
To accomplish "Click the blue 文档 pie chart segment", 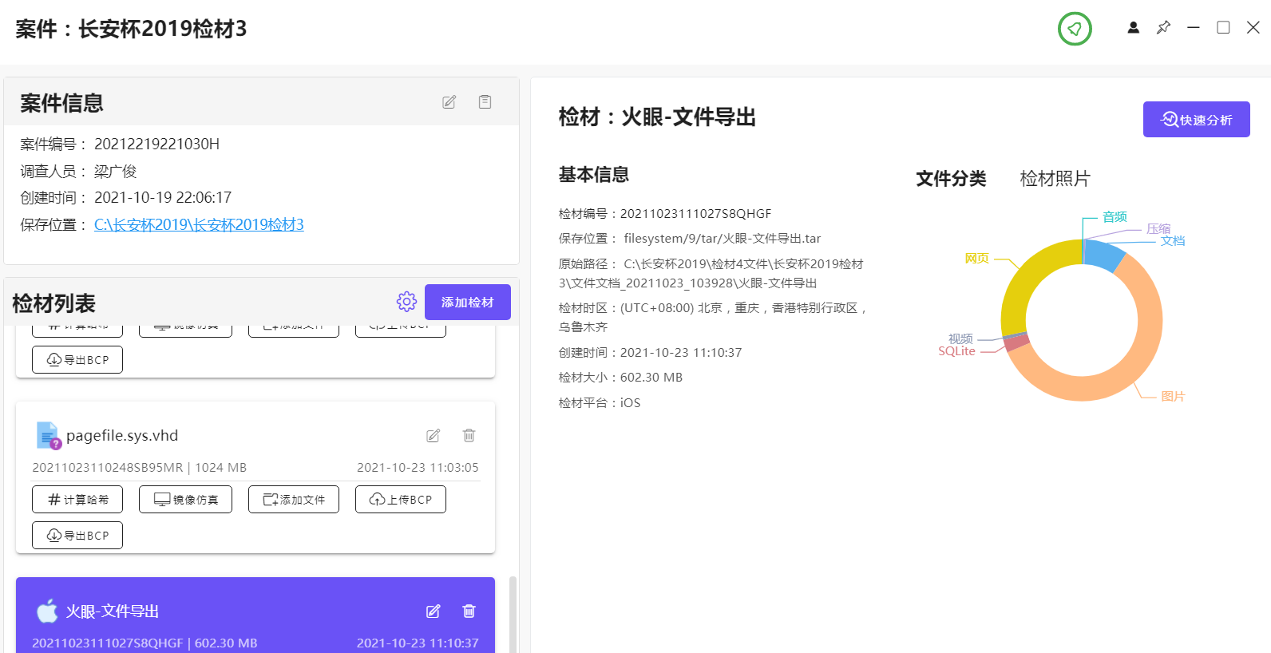I will click(x=1104, y=255).
